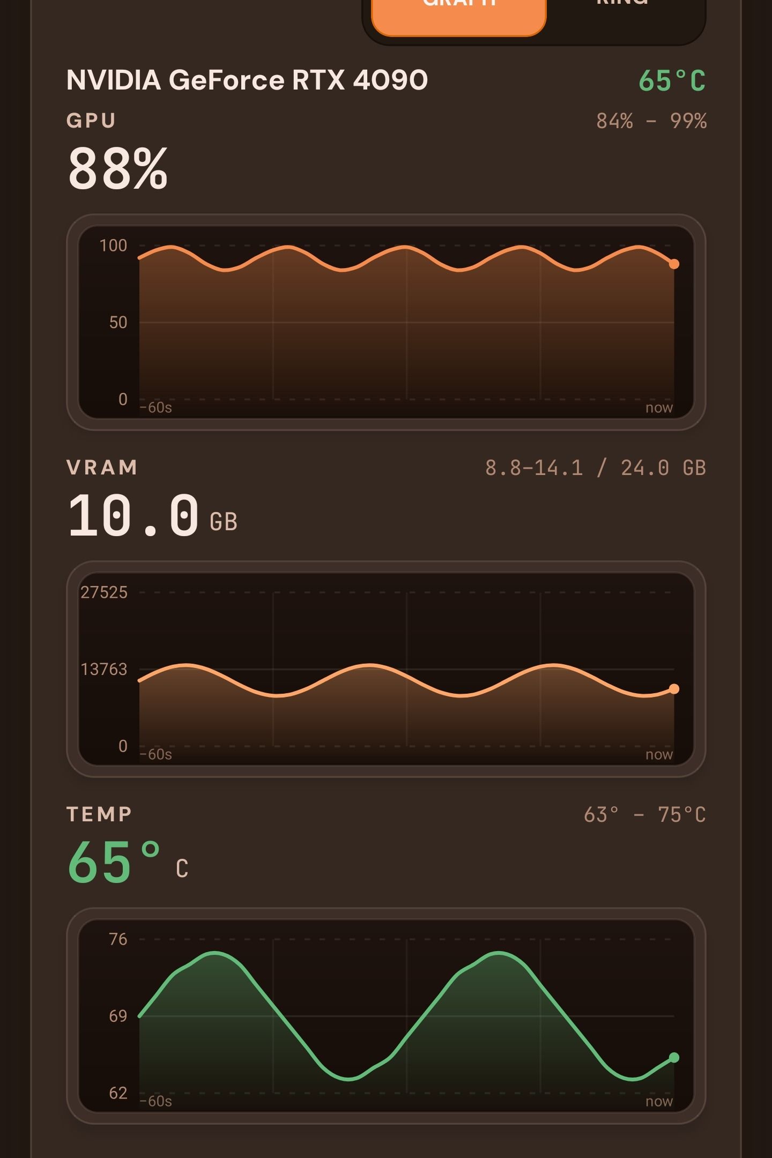Click the 63° - 75°C temperature range
The width and height of the screenshot is (772, 1158).
point(645,815)
